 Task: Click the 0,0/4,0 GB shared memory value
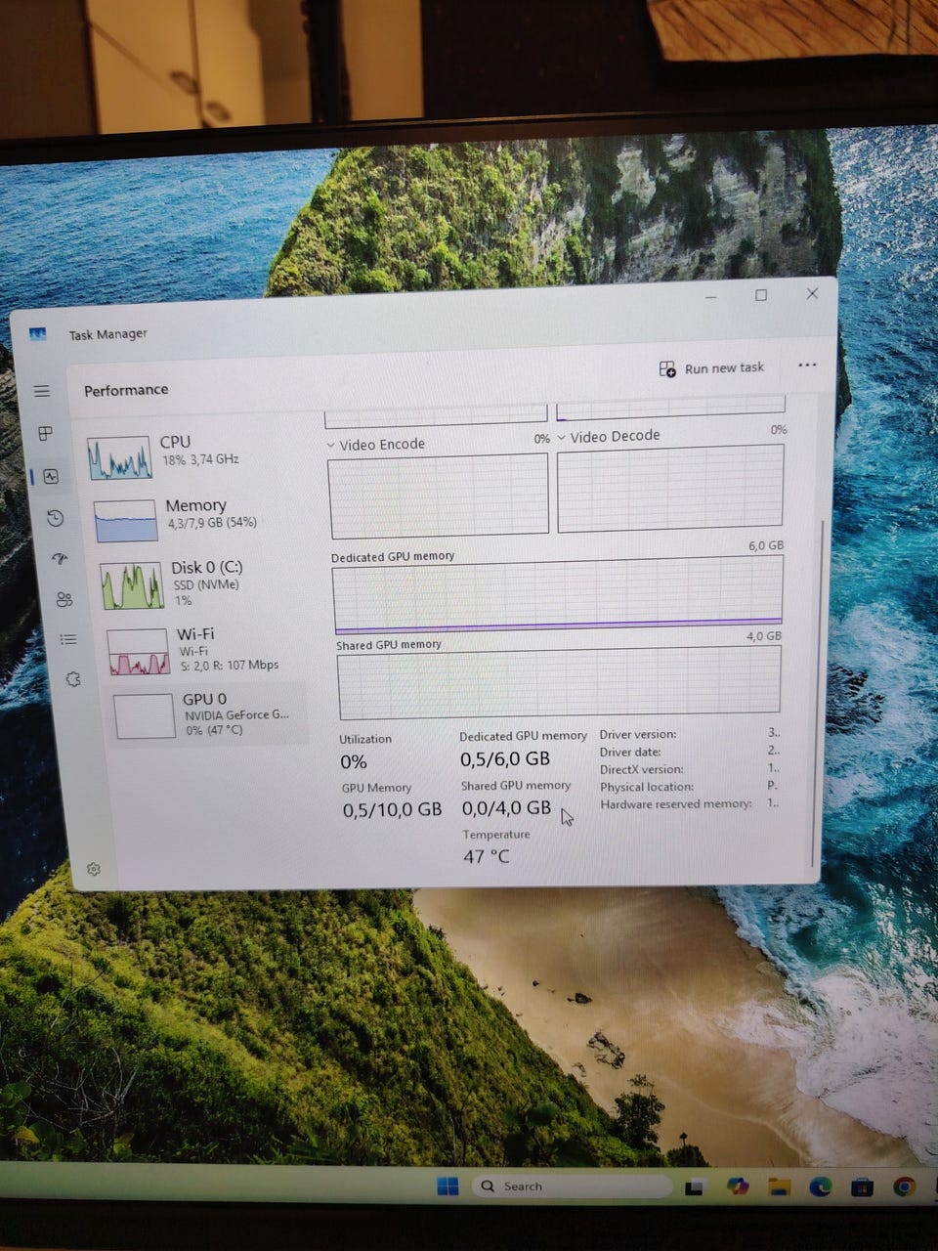pyautogui.click(x=506, y=808)
